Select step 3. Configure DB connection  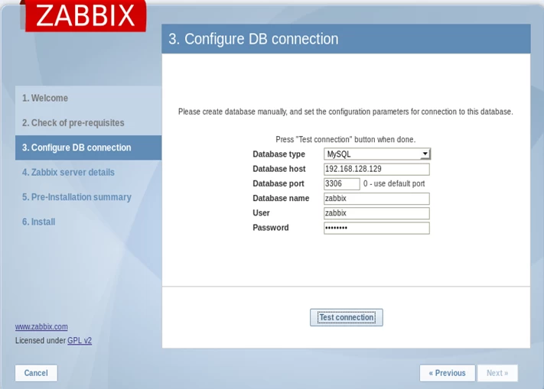click(x=88, y=147)
